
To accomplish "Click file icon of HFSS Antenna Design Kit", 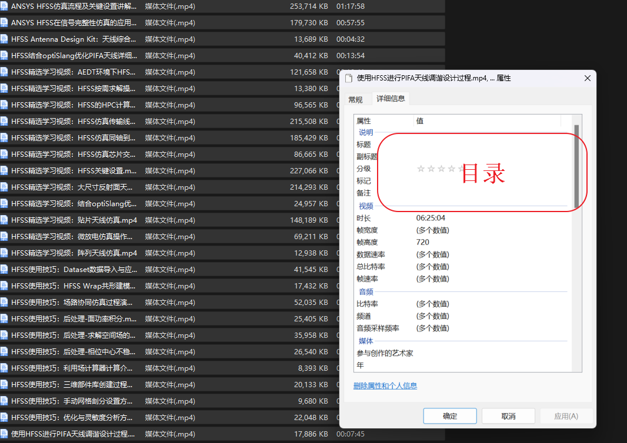I will (x=4, y=39).
